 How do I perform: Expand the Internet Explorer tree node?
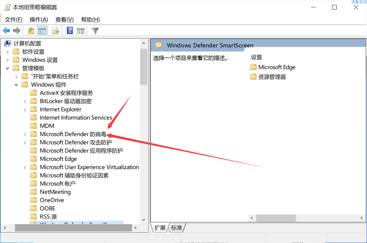[x=25, y=110]
